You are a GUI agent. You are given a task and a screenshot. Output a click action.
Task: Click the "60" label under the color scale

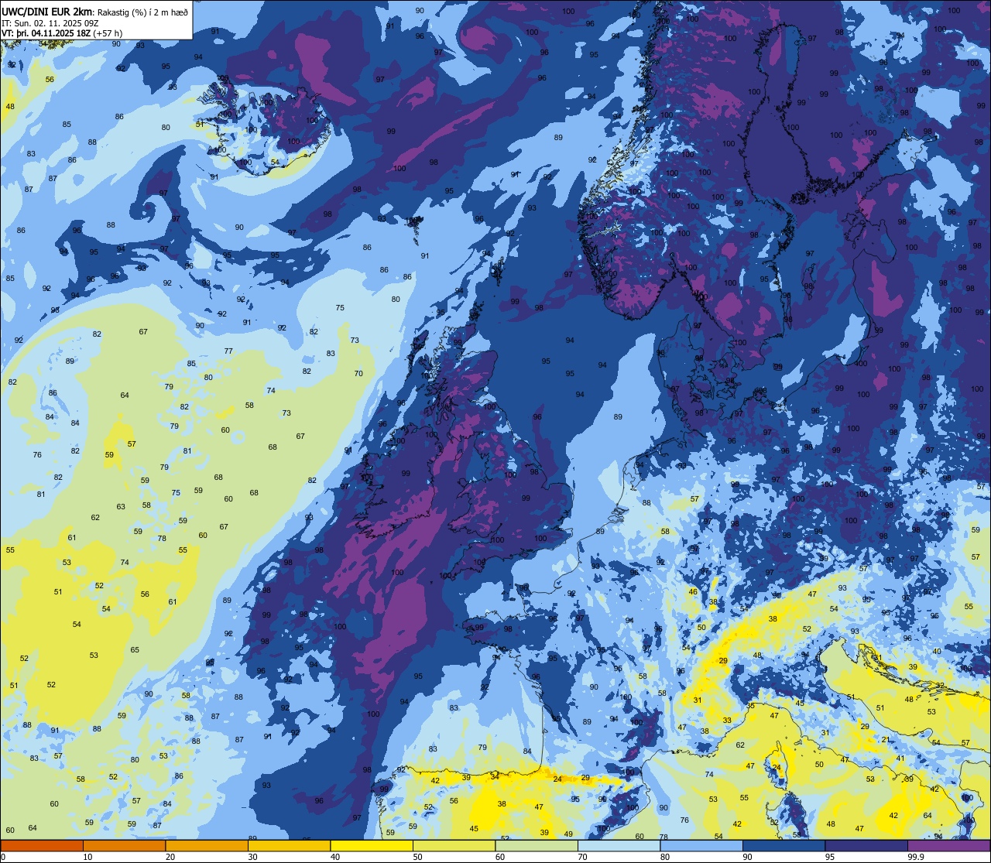coord(500,857)
